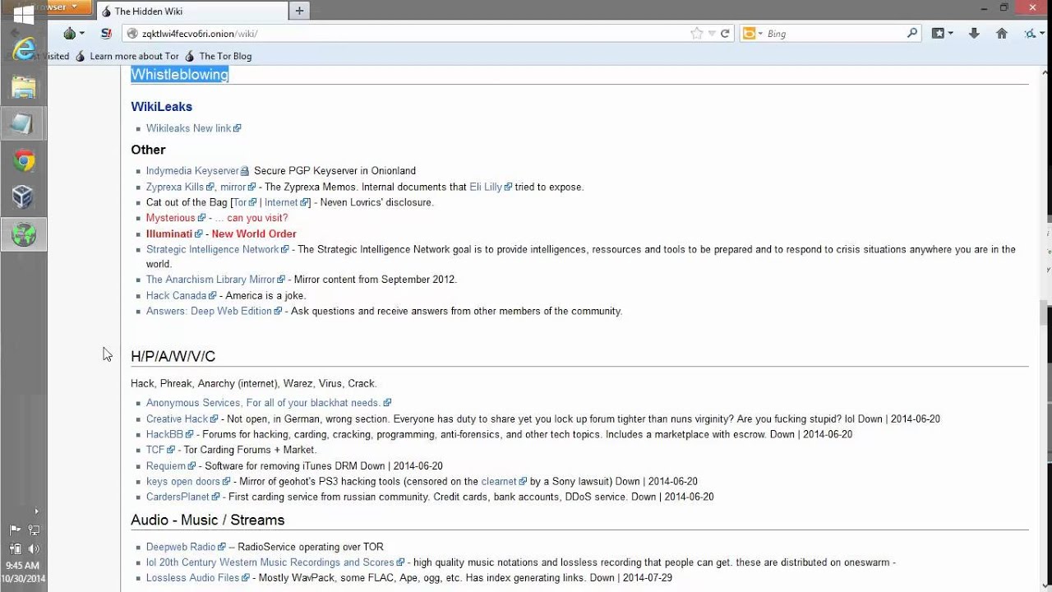Click the taskbar clock showing 9:45 AM
The image size is (1052, 592).
[22, 566]
